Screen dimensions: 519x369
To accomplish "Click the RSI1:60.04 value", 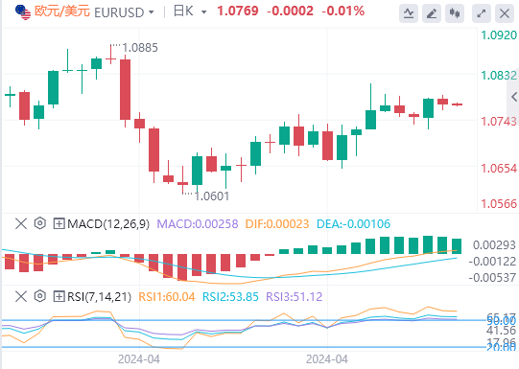I will click(167, 296).
